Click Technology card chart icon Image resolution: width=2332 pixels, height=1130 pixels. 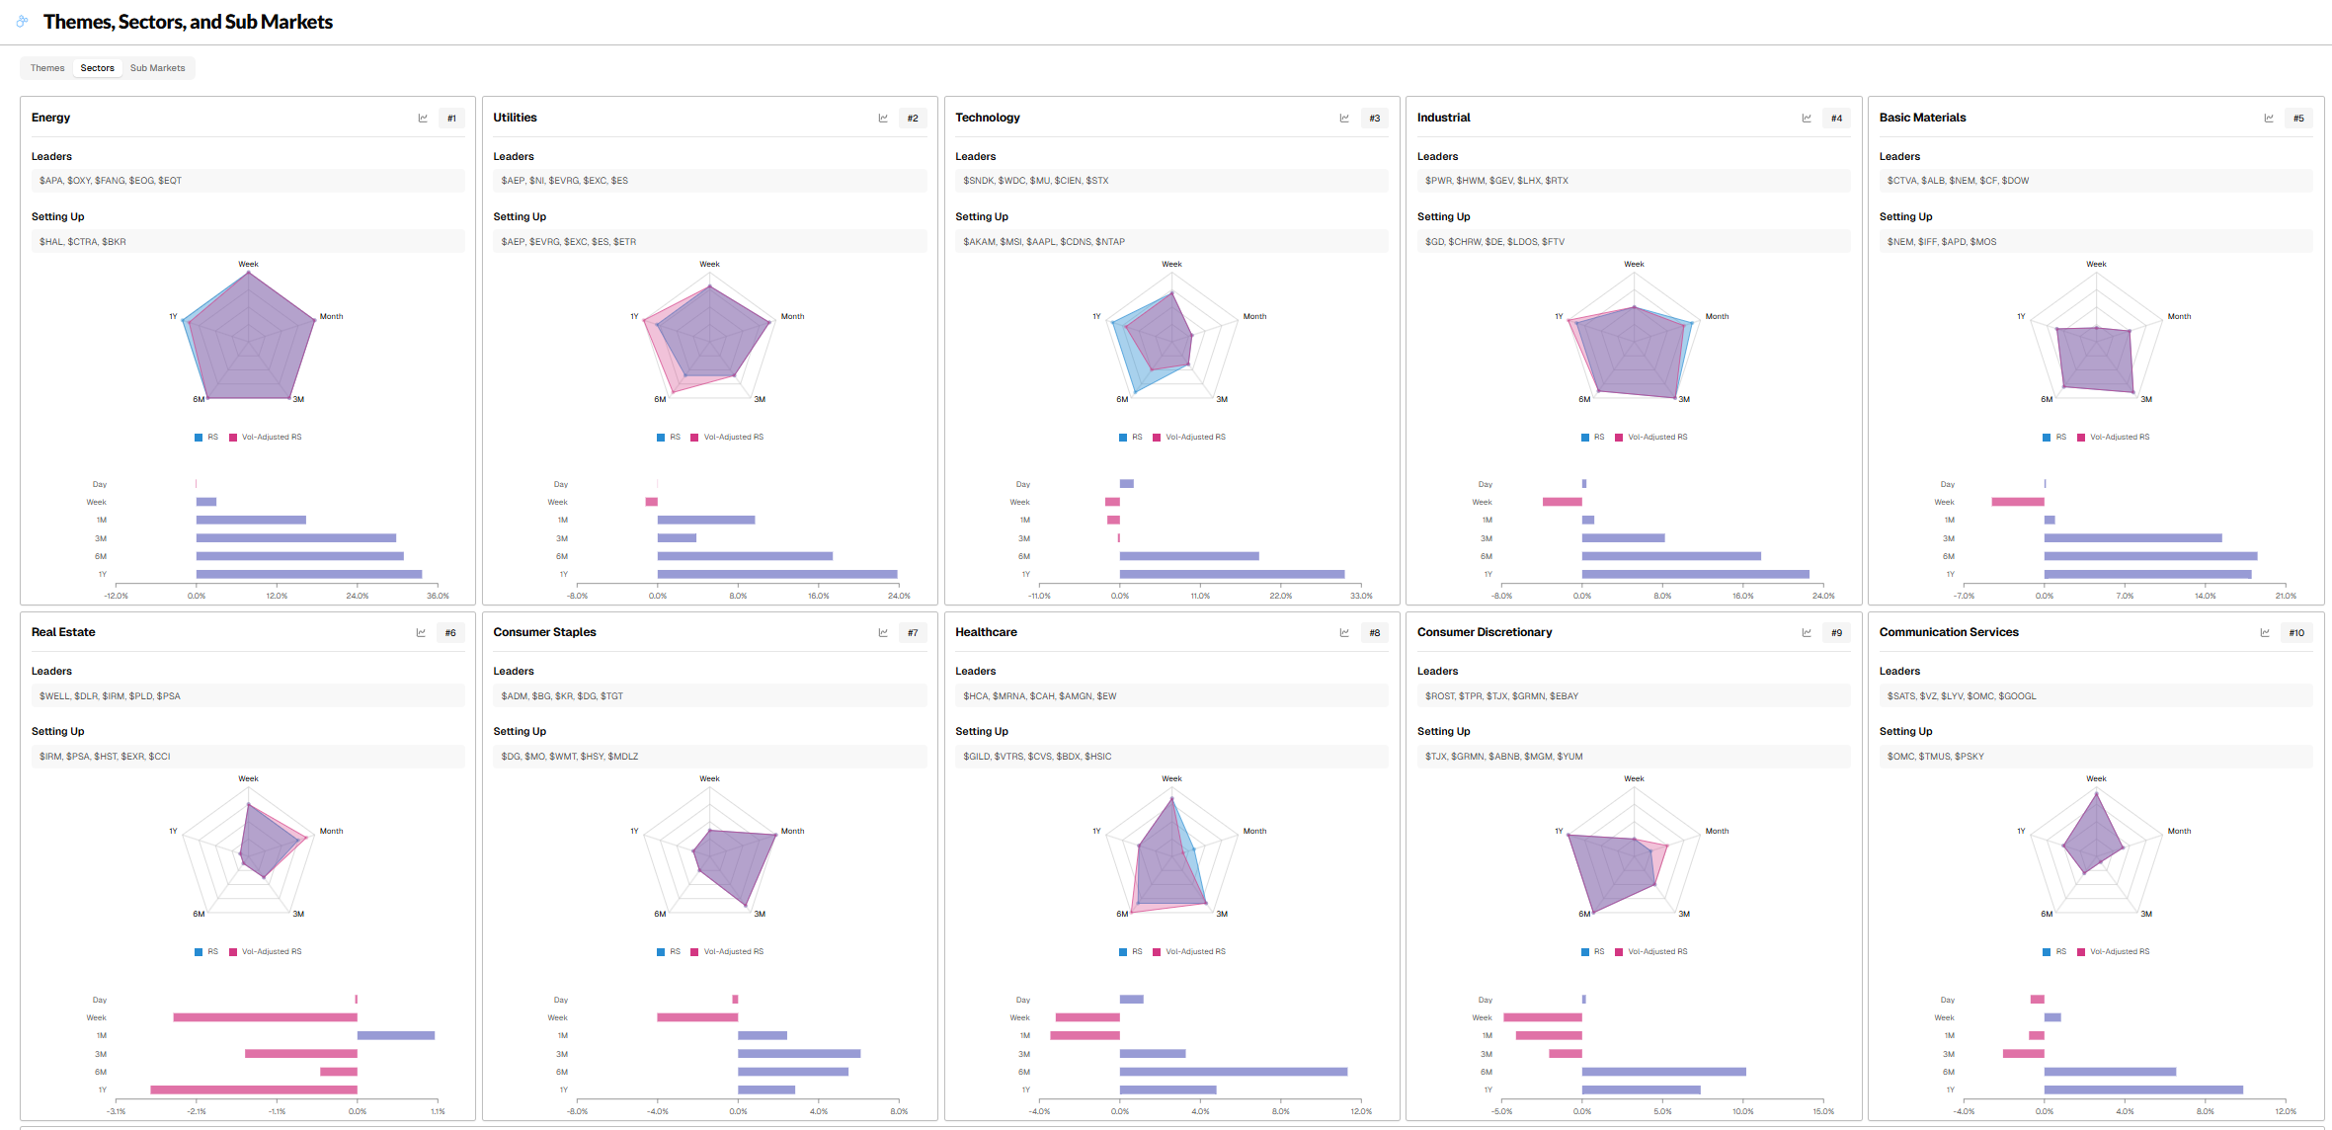(1344, 119)
